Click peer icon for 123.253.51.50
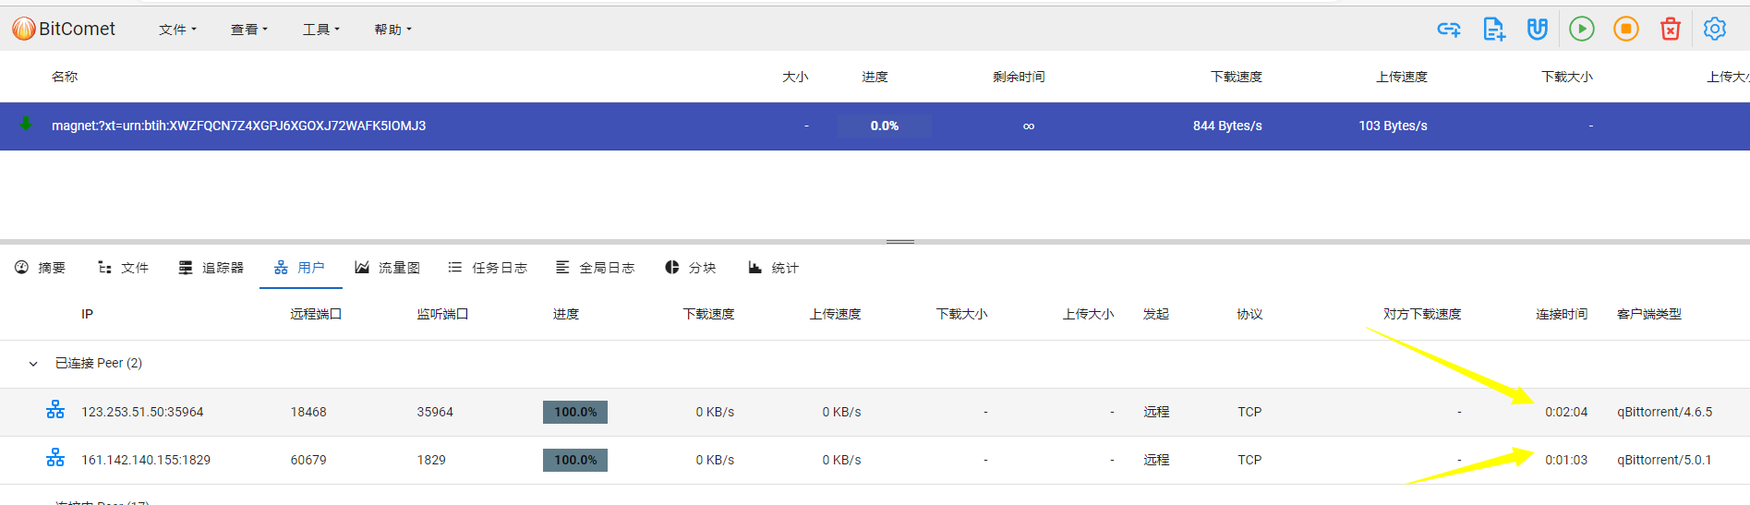This screenshot has width=1750, height=505. point(55,410)
